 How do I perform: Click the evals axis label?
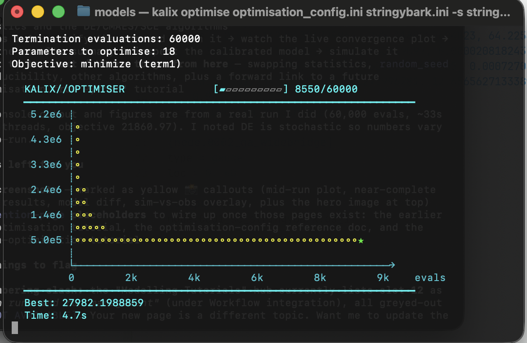pyautogui.click(x=430, y=278)
